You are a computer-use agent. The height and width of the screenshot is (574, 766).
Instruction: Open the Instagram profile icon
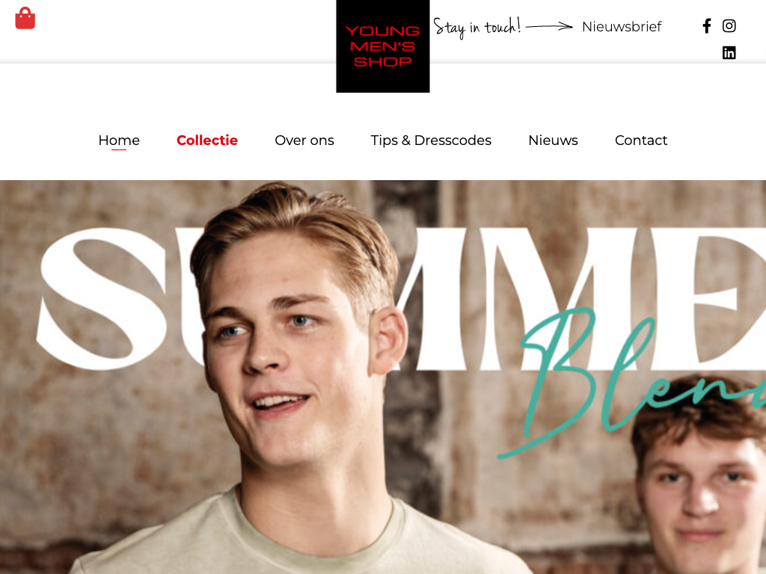[729, 26]
